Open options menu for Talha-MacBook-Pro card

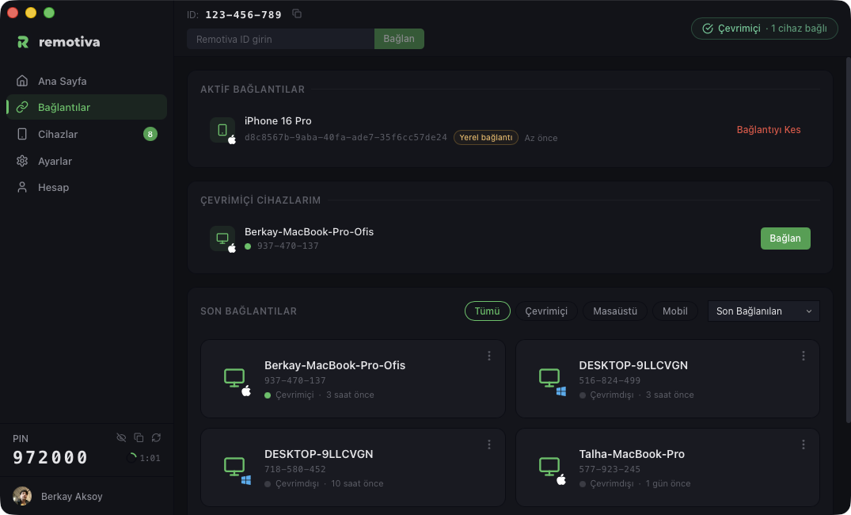[x=804, y=444]
